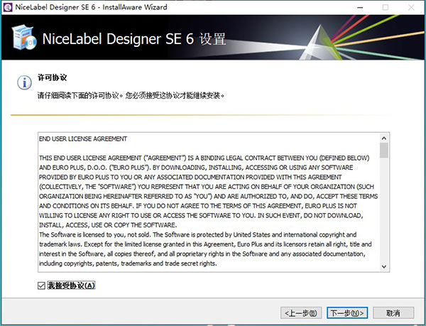Image resolution: width=426 pixels, height=326 pixels.
Task: Click the NiceLabel app icon in title bar
Action: pos(8,7)
